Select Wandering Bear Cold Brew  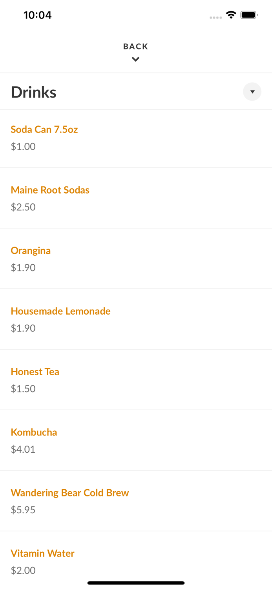pyautogui.click(x=70, y=493)
